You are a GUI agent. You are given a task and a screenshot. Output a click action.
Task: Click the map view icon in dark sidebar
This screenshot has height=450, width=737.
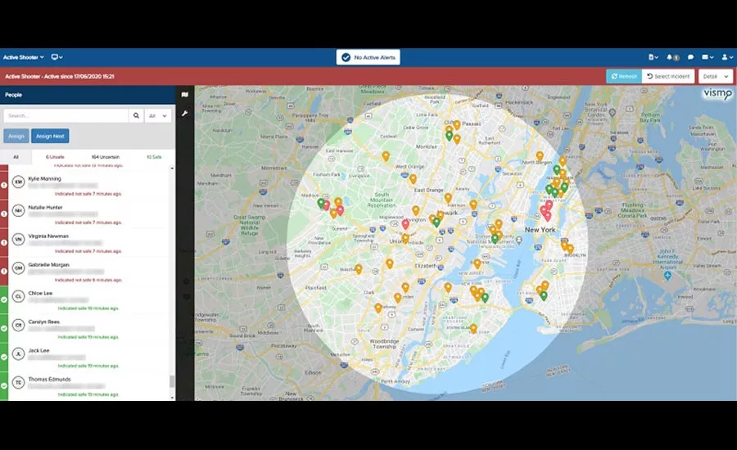point(185,95)
